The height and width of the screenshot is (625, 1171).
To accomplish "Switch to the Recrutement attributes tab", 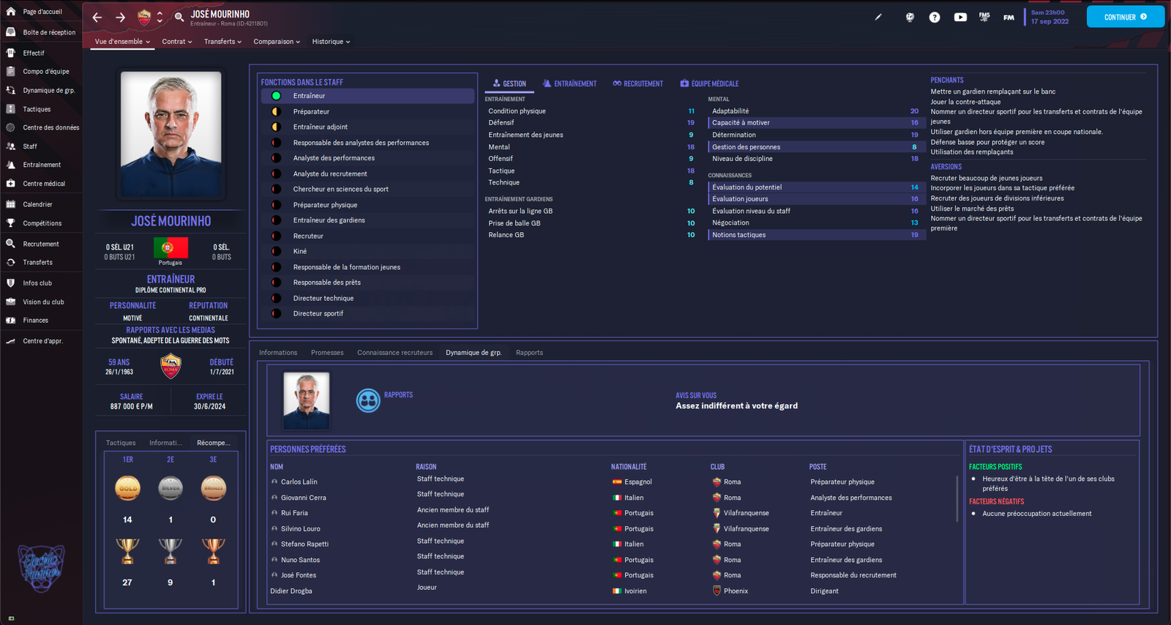I will point(637,83).
